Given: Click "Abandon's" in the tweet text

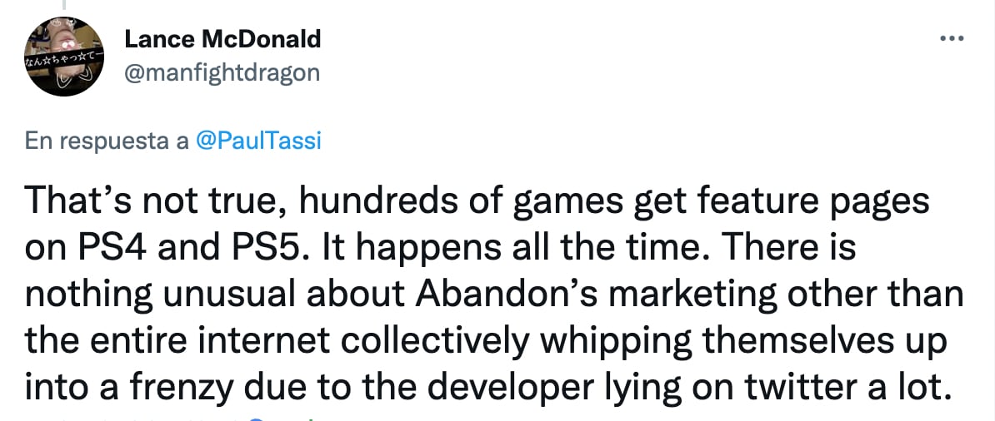Looking at the screenshot, I should (493, 295).
